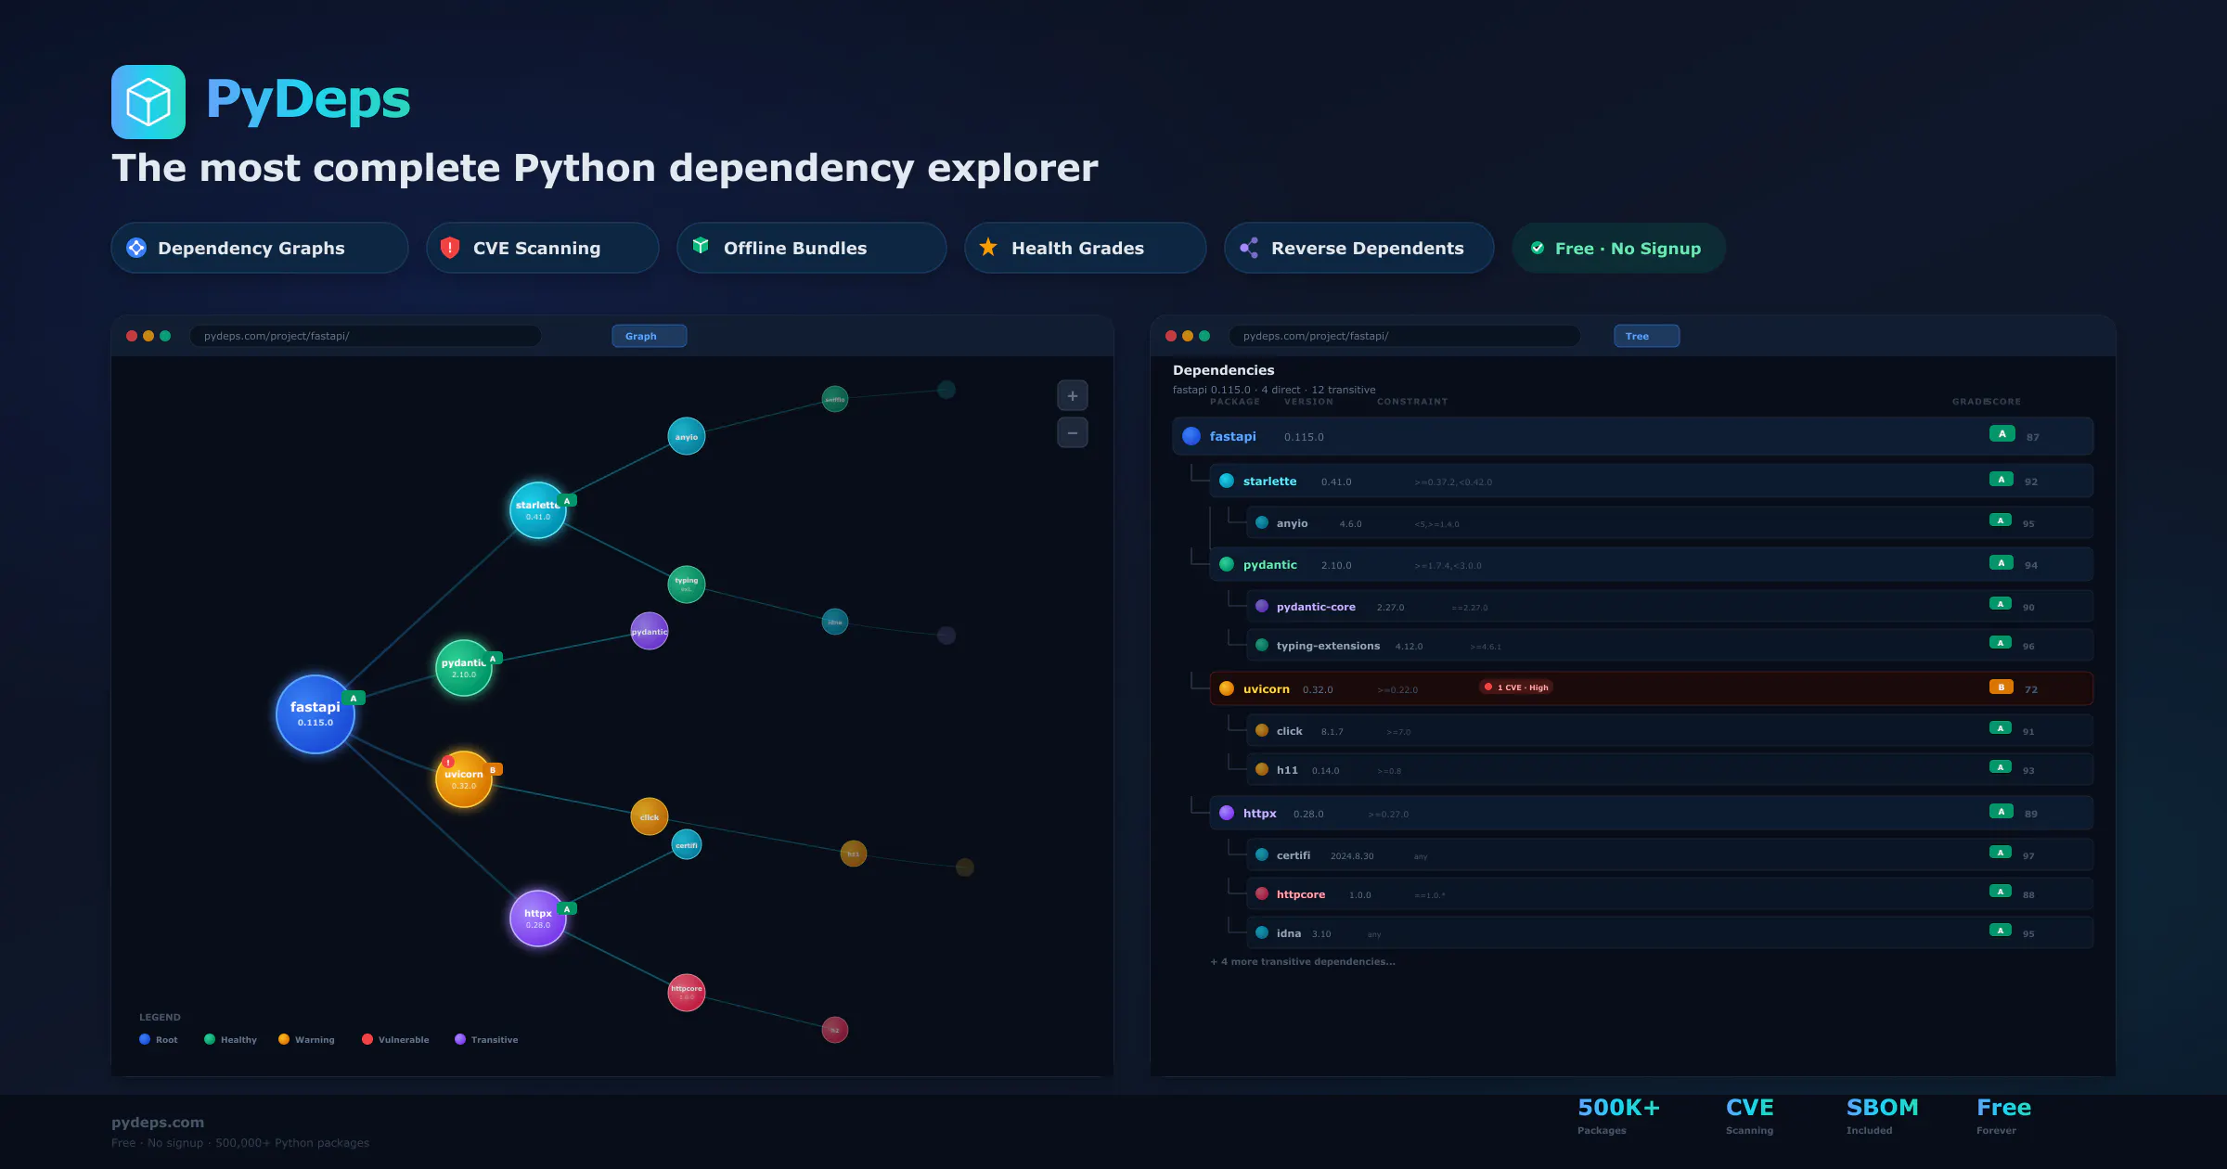Click the red alert badge on uvicorn node

pos(448,762)
